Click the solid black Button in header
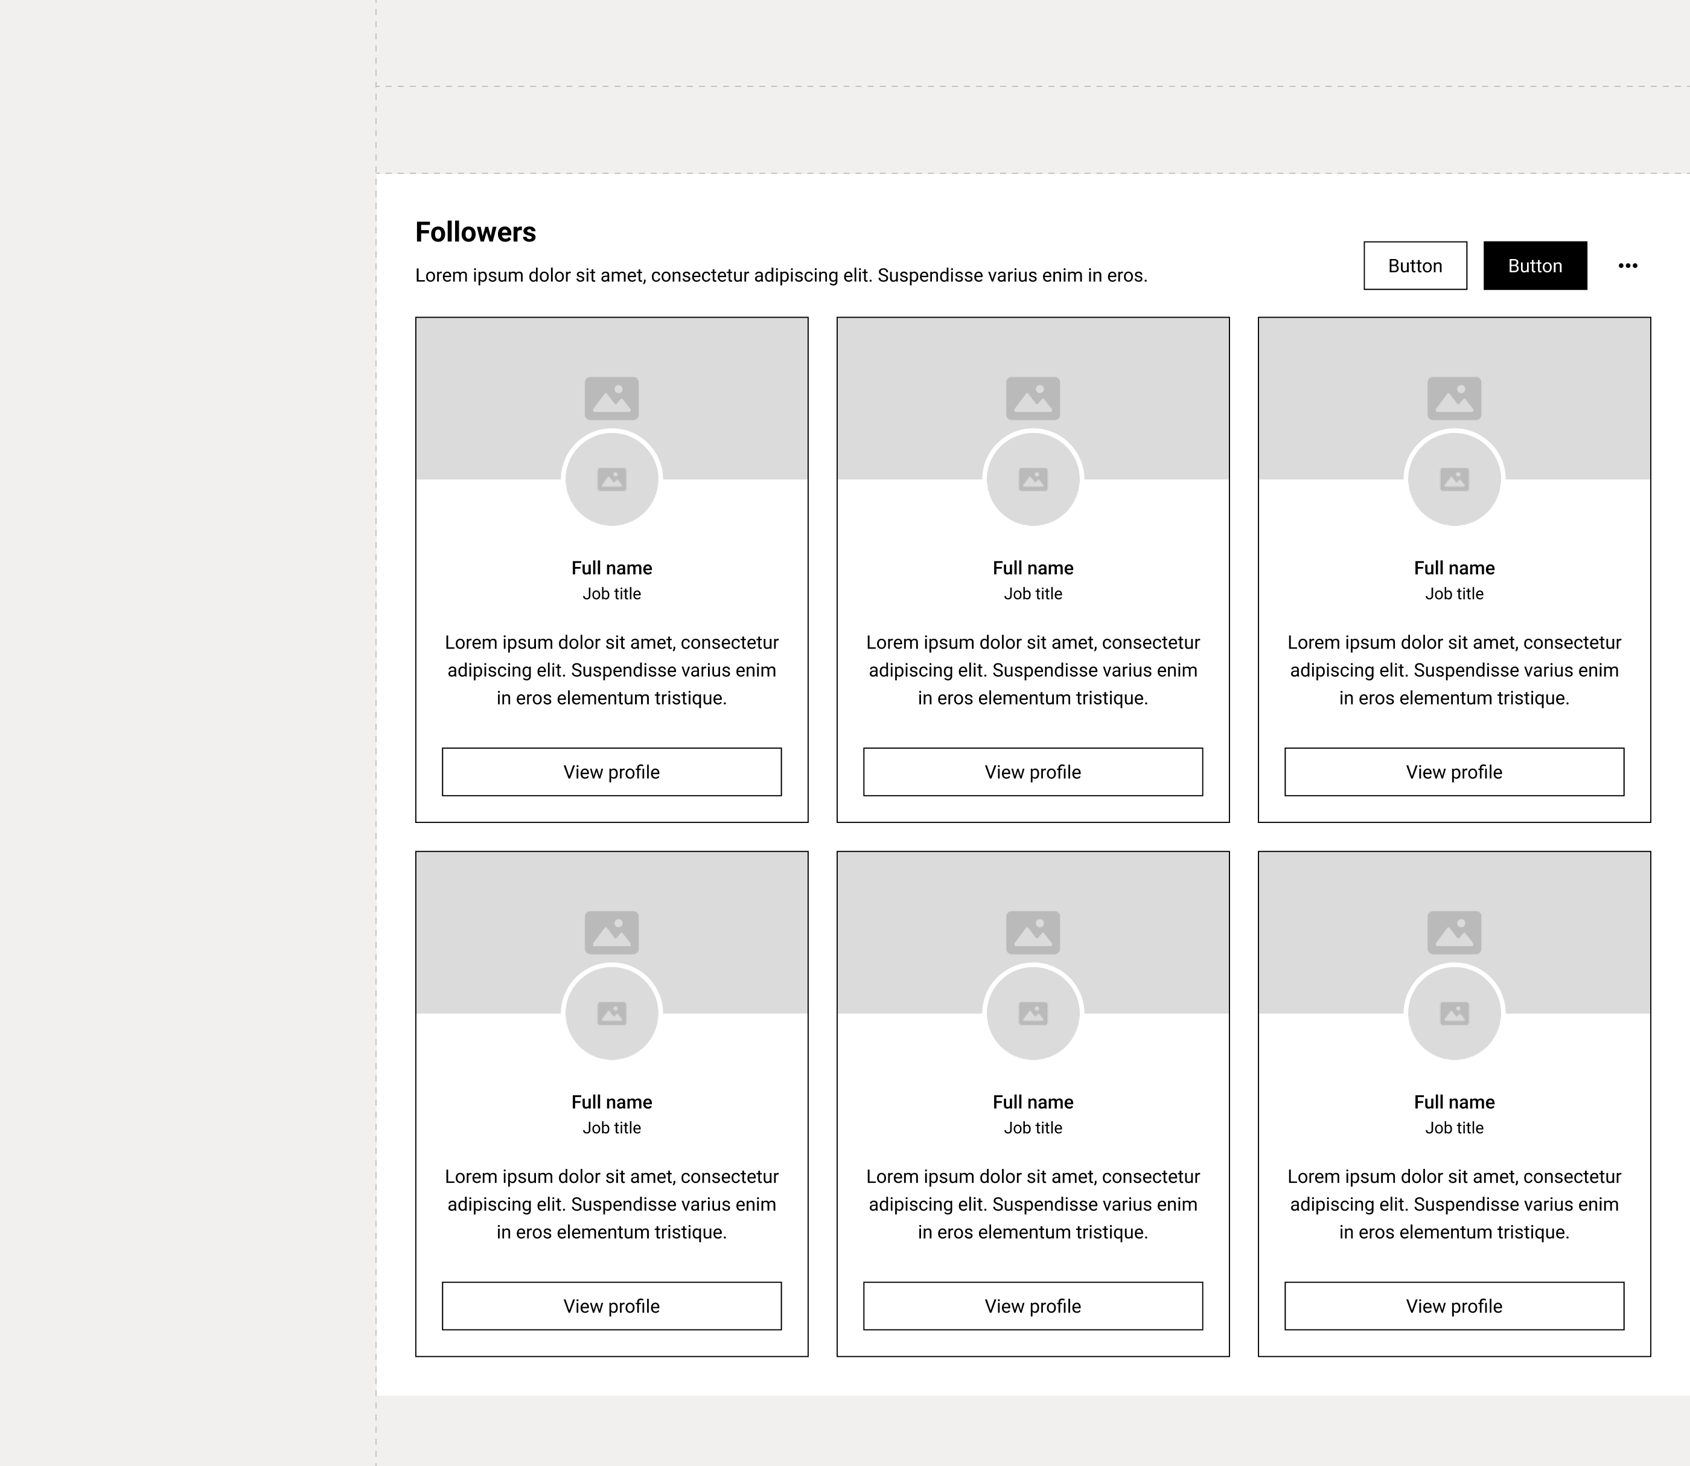 pos(1535,265)
